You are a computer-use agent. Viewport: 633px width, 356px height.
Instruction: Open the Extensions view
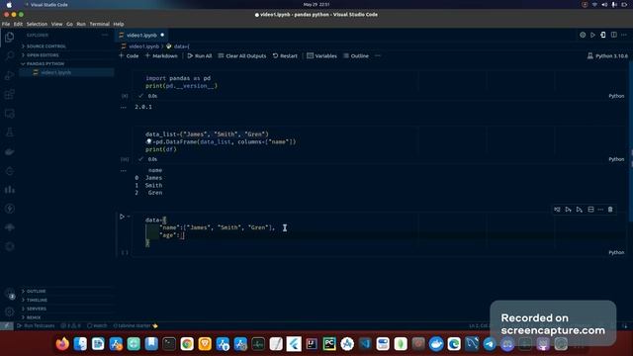(9, 95)
